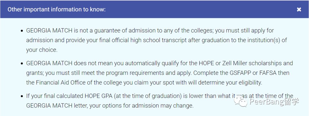Click the second bullet point marker

tap(22, 64)
